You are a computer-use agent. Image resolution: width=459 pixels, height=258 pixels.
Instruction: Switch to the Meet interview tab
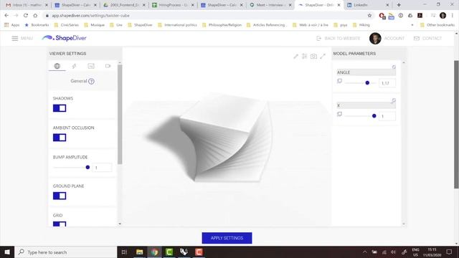coord(270,5)
